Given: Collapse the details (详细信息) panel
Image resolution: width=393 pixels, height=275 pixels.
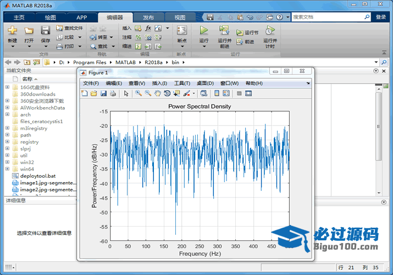Looking at the screenshot, I should [384, 202].
